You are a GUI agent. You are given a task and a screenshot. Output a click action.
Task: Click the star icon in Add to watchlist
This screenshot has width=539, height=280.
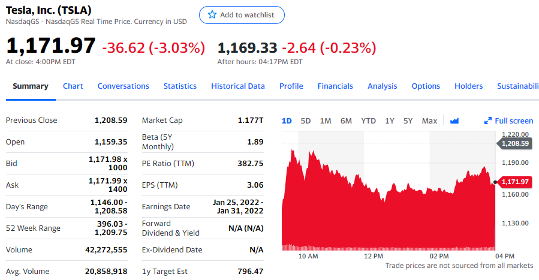(212, 15)
